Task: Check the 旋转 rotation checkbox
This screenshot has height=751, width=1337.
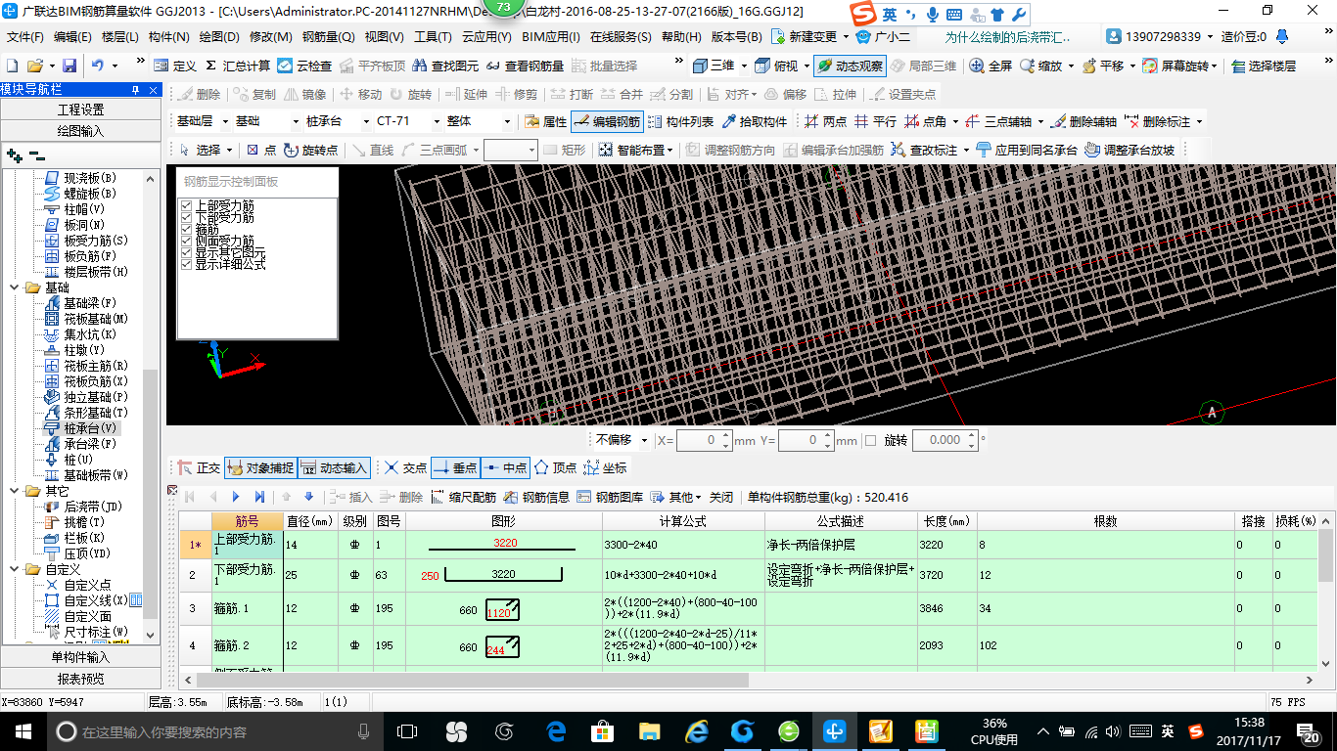Action: 871,441
